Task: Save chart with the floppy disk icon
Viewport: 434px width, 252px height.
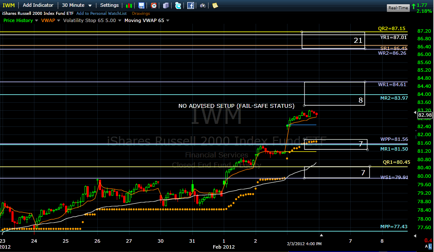Action: [141, 6]
